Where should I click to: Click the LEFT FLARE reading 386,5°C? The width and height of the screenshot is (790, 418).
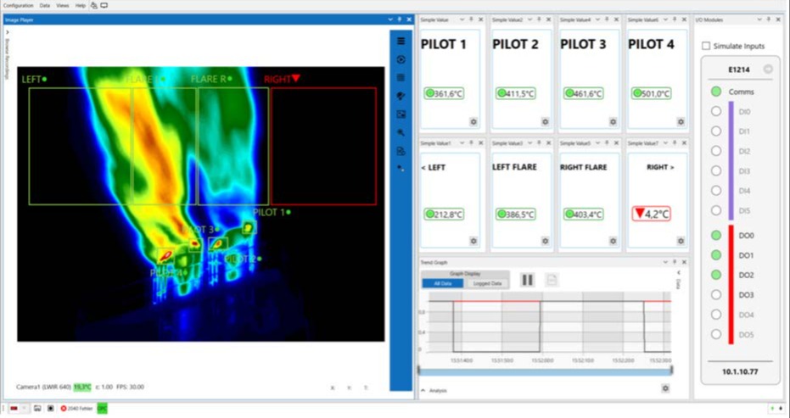(515, 215)
